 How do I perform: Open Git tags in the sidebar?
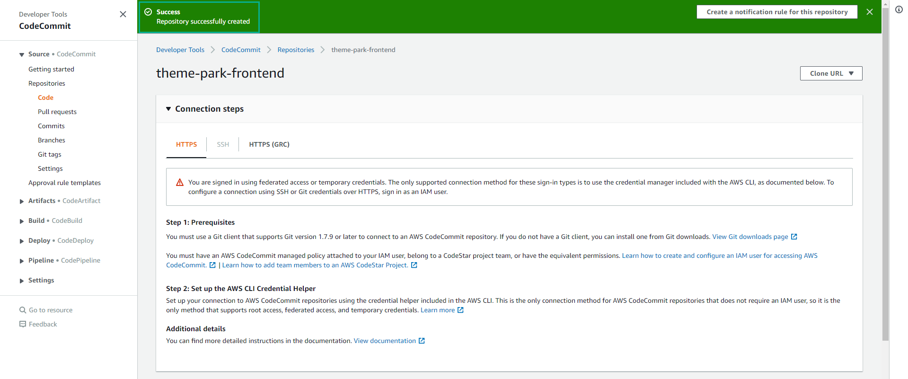tap(50, 154)
